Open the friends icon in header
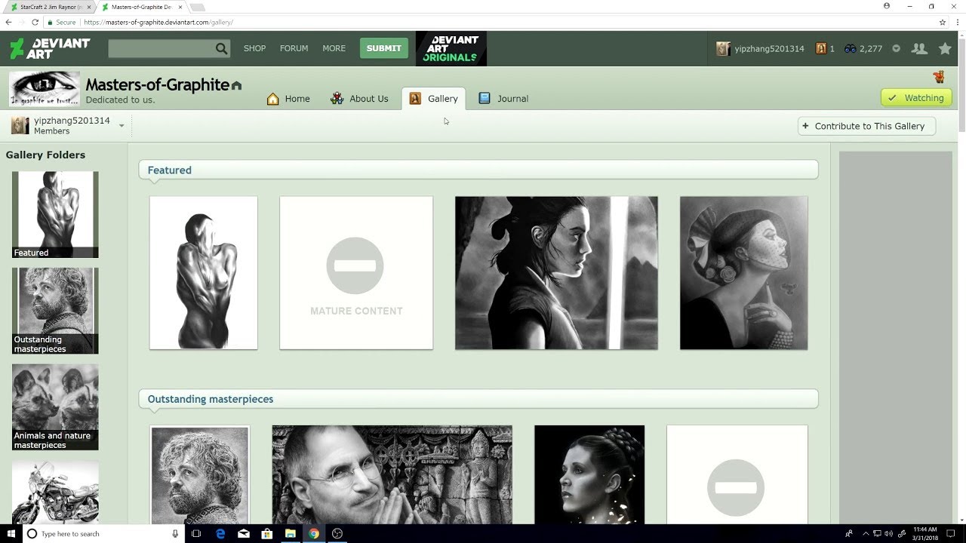 [x=919, y=48]
